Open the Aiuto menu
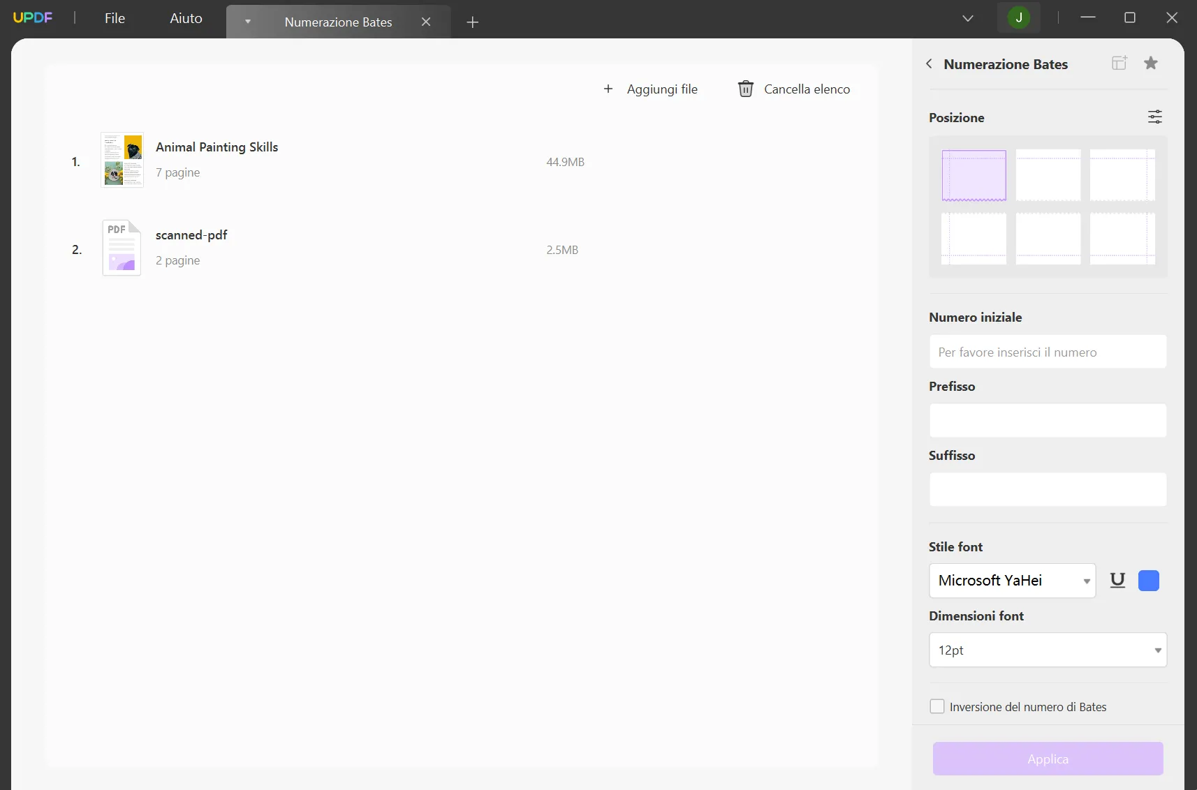 point(186,19)
